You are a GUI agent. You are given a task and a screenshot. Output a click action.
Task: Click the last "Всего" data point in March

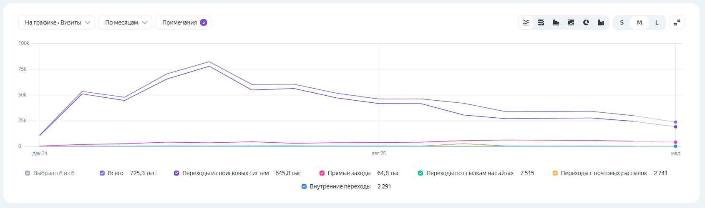[675, 122]
